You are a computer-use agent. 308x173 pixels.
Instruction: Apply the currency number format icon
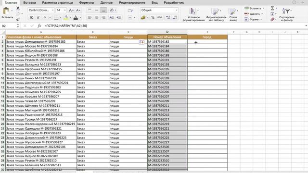click(143, 17)
